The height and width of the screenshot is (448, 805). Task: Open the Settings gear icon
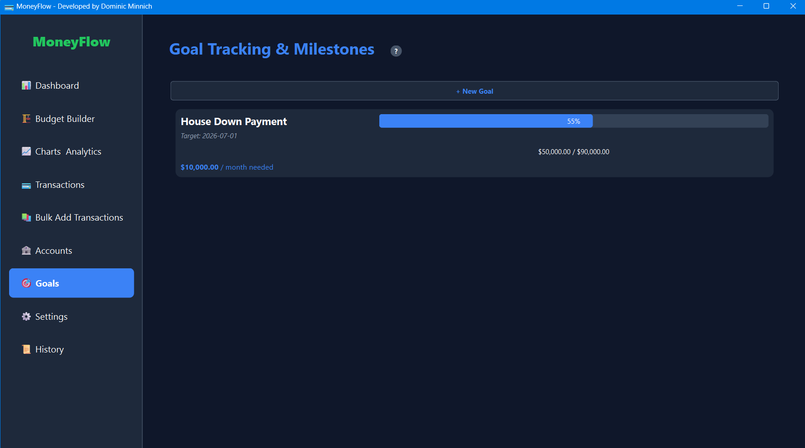[26, 316]
